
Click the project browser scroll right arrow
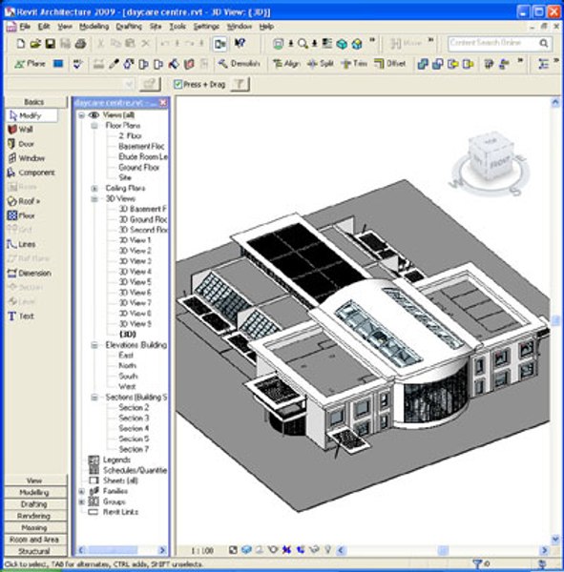[162, 550]
